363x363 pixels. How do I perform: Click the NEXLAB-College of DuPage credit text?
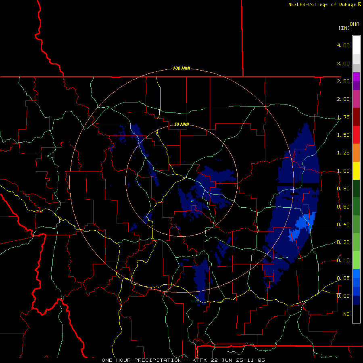tap(322, 4)
